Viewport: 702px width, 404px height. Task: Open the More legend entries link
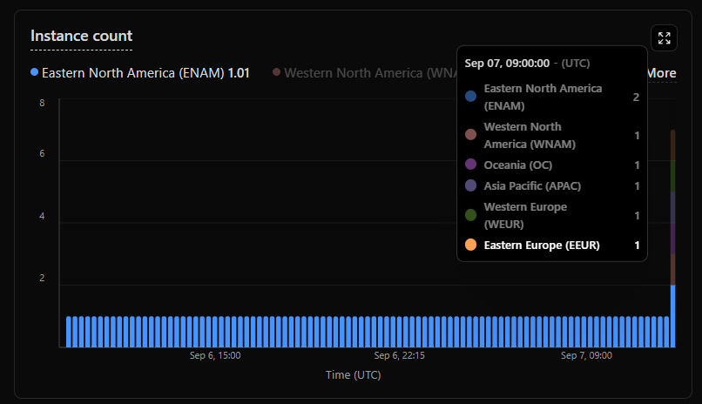pyautogui.click(x=662, y=73)
